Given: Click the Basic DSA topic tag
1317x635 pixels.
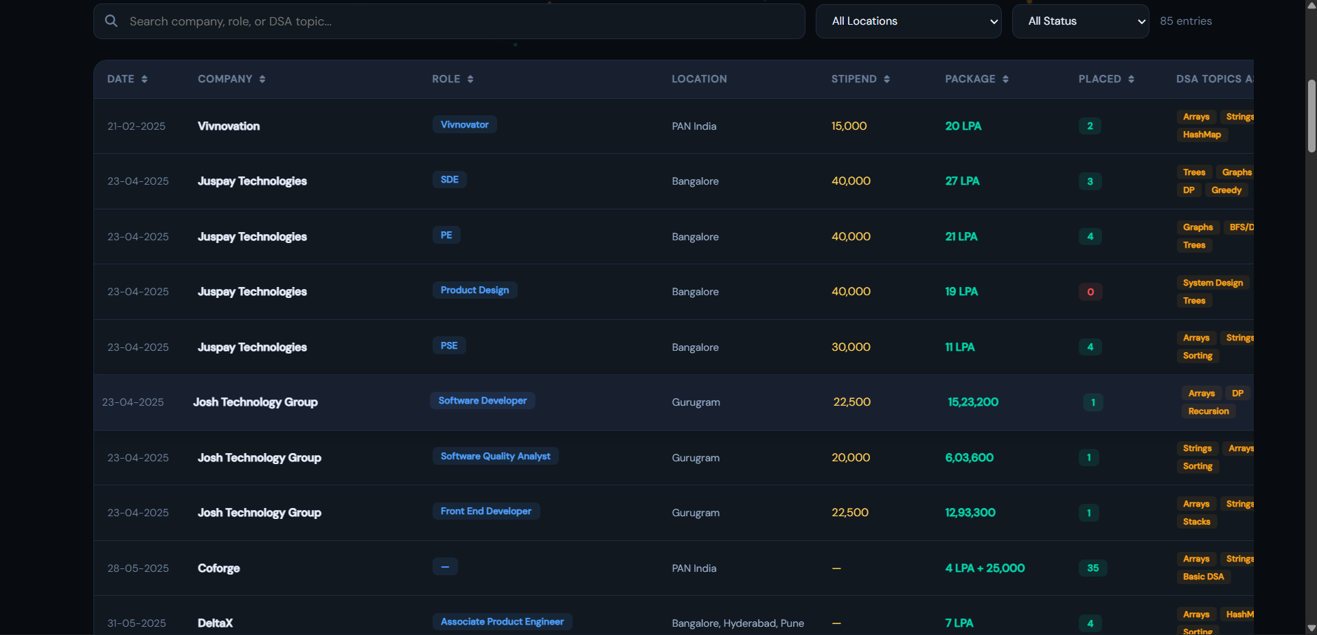Looking at the screenshot, I should (x=1203, y=577).
